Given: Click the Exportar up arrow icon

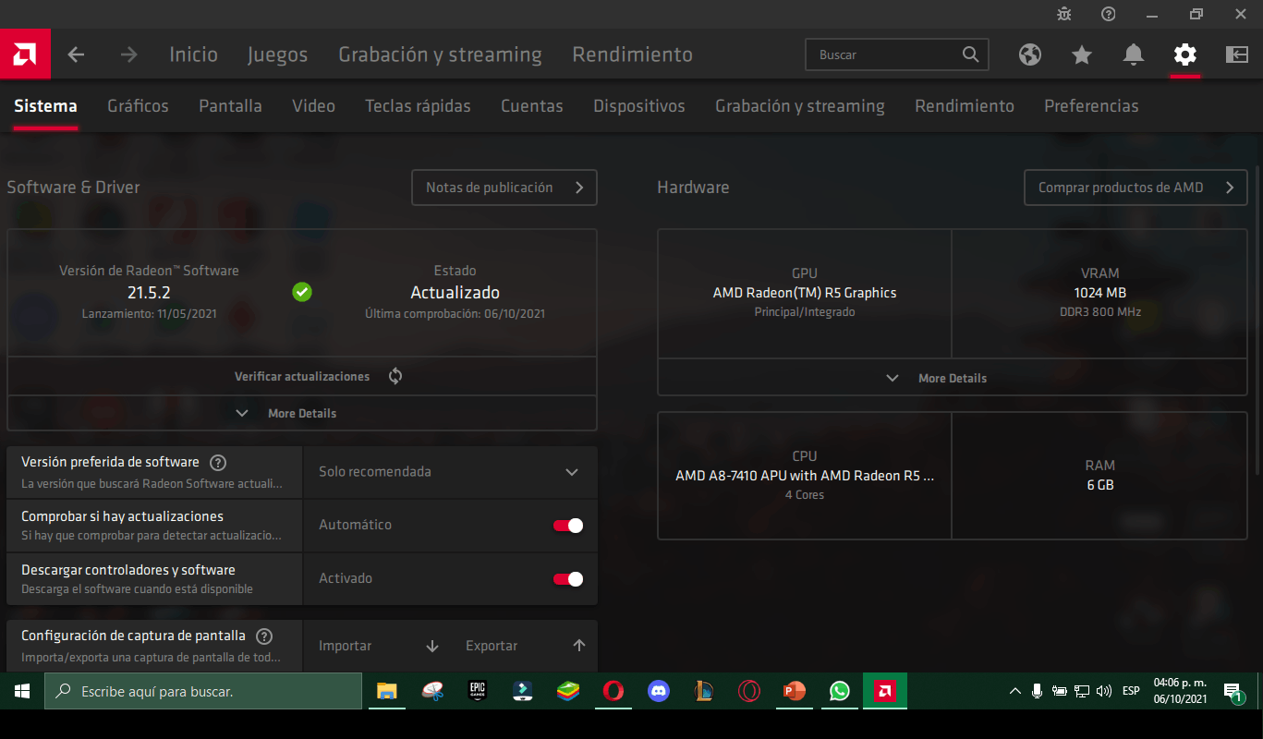Looking at the screenshot, I should point(579,646).
